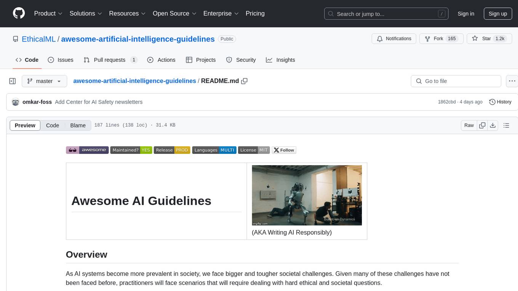Copy the README.md file path
The width and height of the screenshot is (518, 291).
point(245,81)
